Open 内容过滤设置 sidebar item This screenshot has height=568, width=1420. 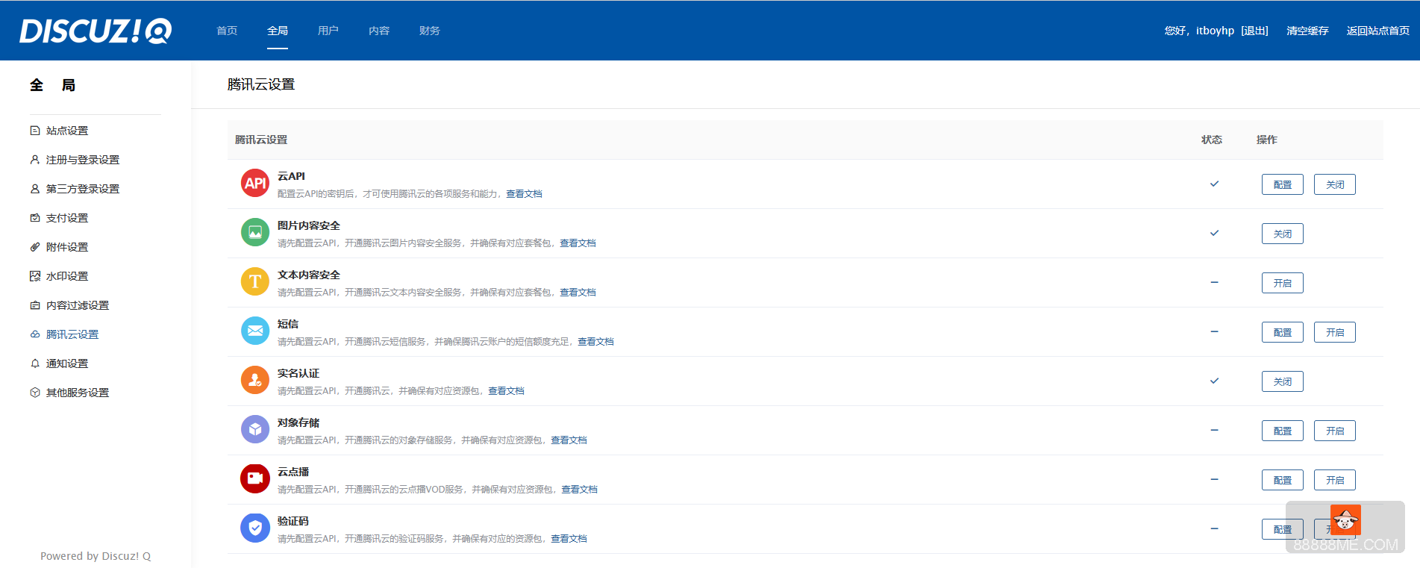click(78, 305)
